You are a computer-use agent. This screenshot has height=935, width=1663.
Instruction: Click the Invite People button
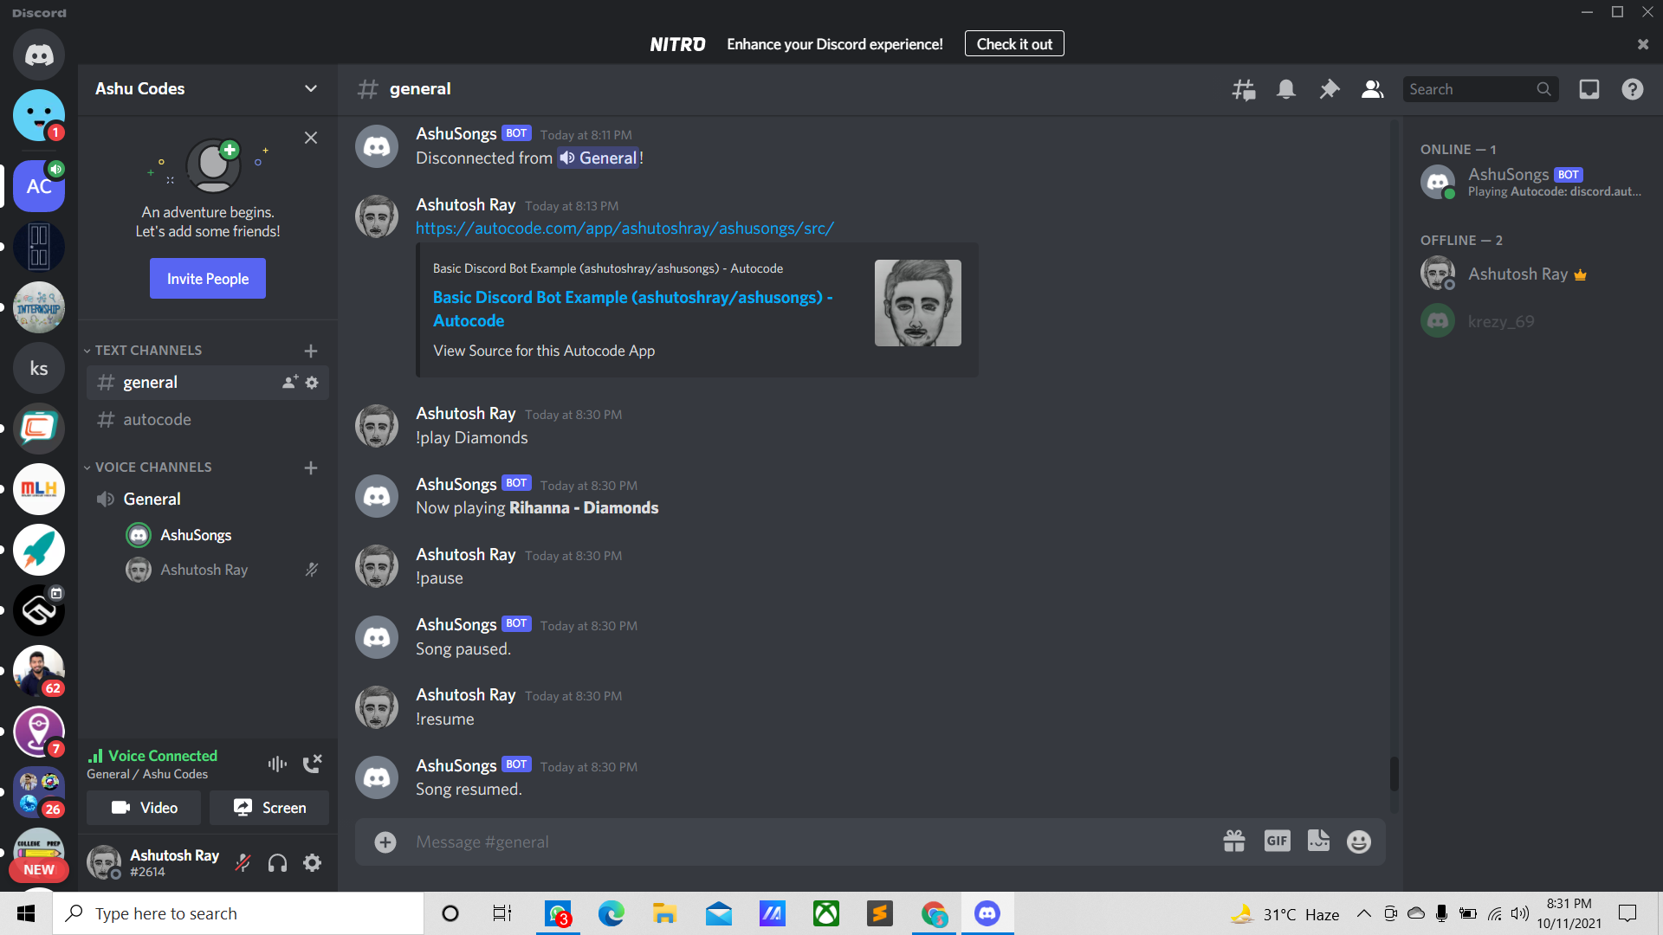click(208, 278)
